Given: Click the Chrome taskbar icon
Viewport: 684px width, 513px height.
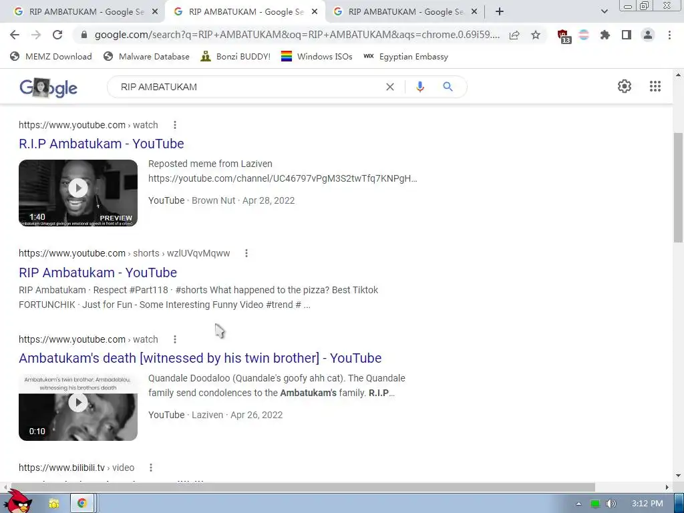Looking at the screenshot, I should point(81,504).
